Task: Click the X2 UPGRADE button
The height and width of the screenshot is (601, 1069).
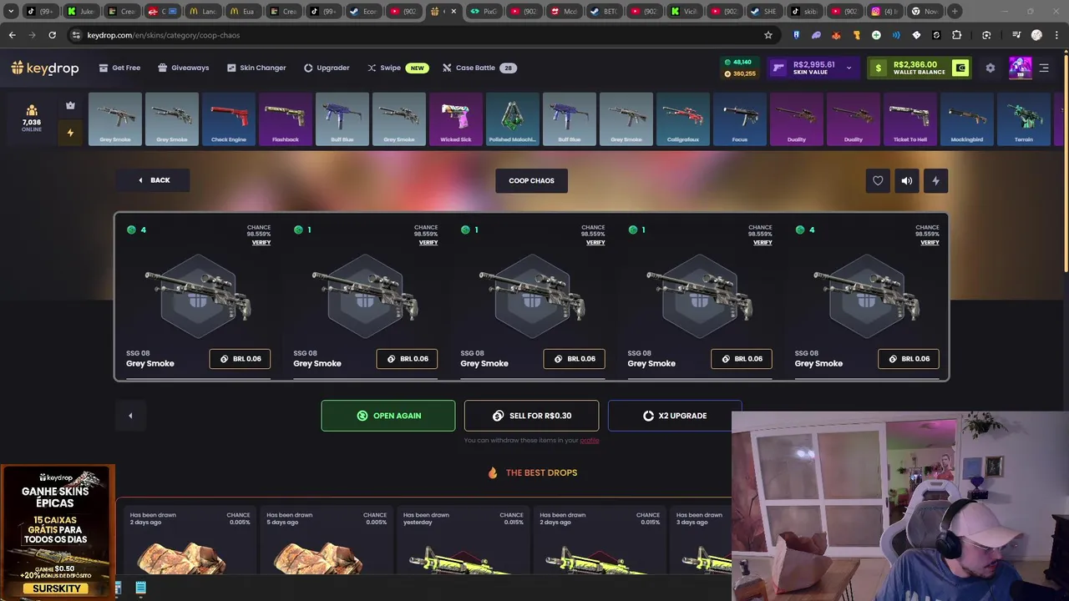Action: (675, 416)
